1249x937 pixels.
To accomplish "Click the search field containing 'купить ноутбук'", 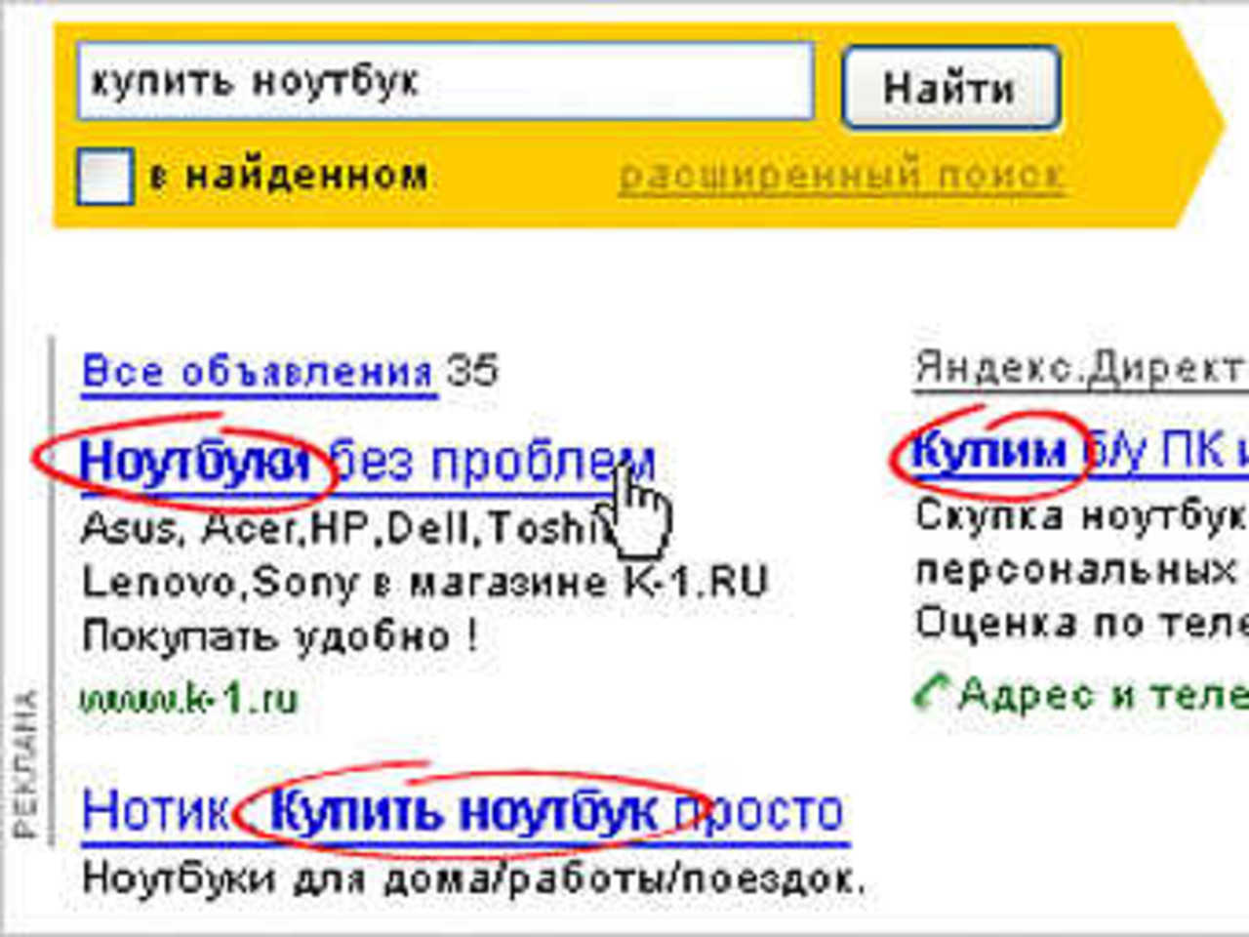I will click(x=445, y=81).
